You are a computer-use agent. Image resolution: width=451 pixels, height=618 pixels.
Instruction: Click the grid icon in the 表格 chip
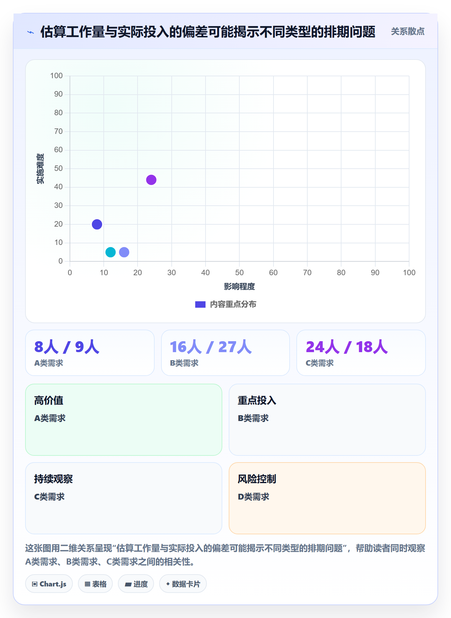(87, 584)
